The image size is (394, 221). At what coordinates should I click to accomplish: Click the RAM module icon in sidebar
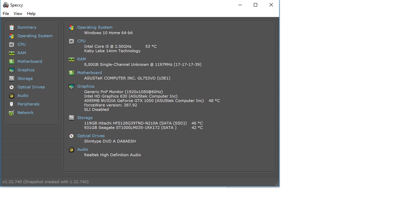12,53
